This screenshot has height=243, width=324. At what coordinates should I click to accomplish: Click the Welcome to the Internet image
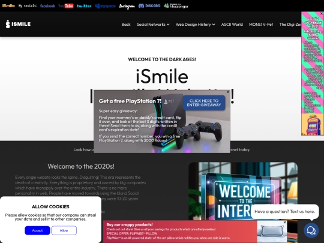click(243, 191)
